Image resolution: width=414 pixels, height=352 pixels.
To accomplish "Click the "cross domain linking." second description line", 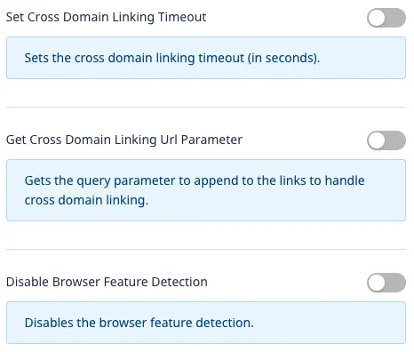I will tap(86, 200).
